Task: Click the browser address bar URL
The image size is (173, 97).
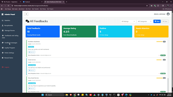Action: pos(31,6)
